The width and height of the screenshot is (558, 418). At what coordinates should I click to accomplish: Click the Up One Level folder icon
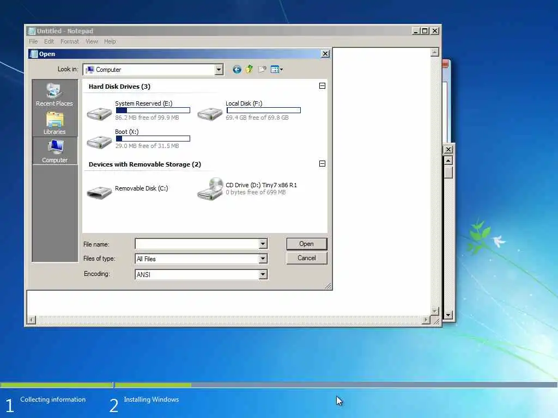249,69
